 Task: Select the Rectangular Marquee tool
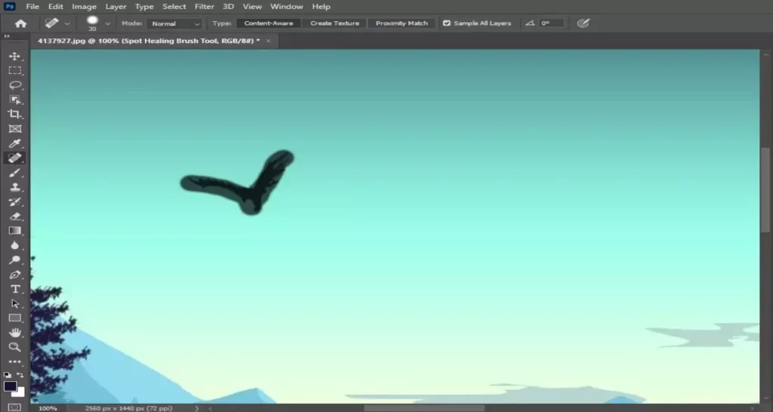point(15,70)
